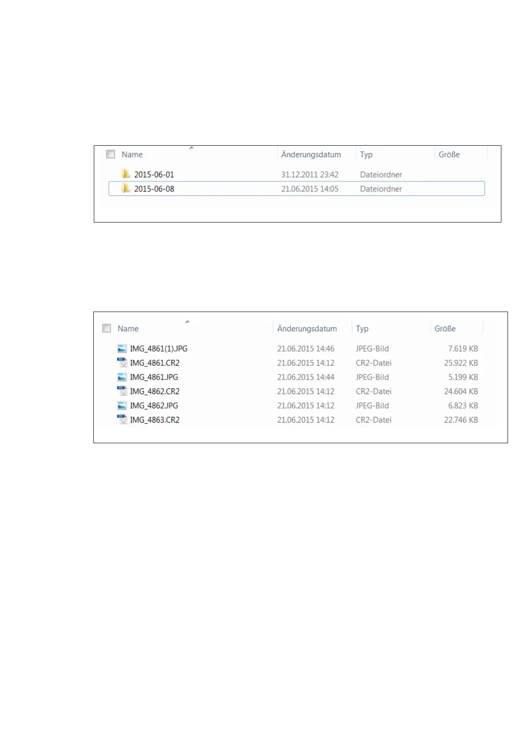Click Dateiordner type of 2015-06-01
Viewport: 522px width, 739px height.
point(381,175)
